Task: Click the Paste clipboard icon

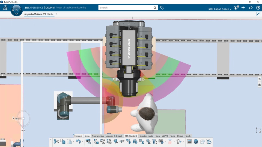Action: (69, 142)
